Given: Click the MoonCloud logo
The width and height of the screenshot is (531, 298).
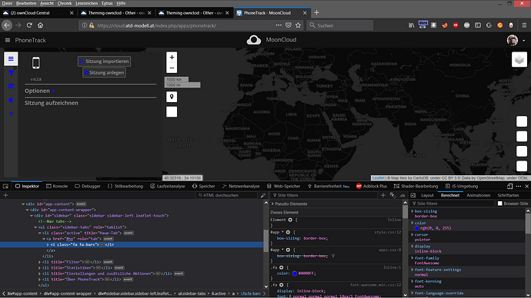Looking at the screenshot, I should click(254, 40).
